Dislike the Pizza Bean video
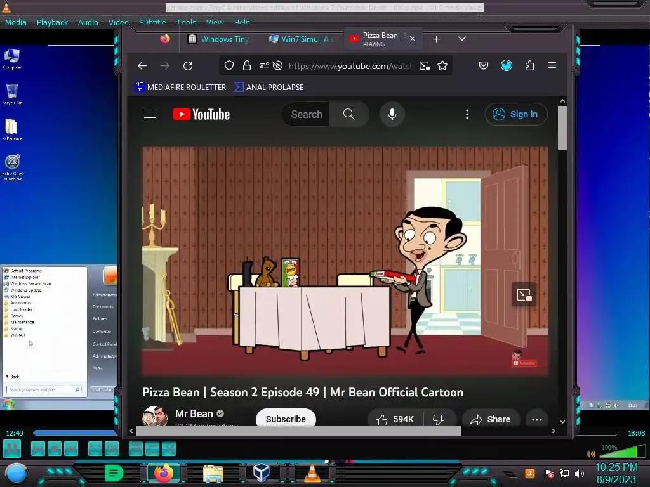The image size is (650, 487). point(439,419)
